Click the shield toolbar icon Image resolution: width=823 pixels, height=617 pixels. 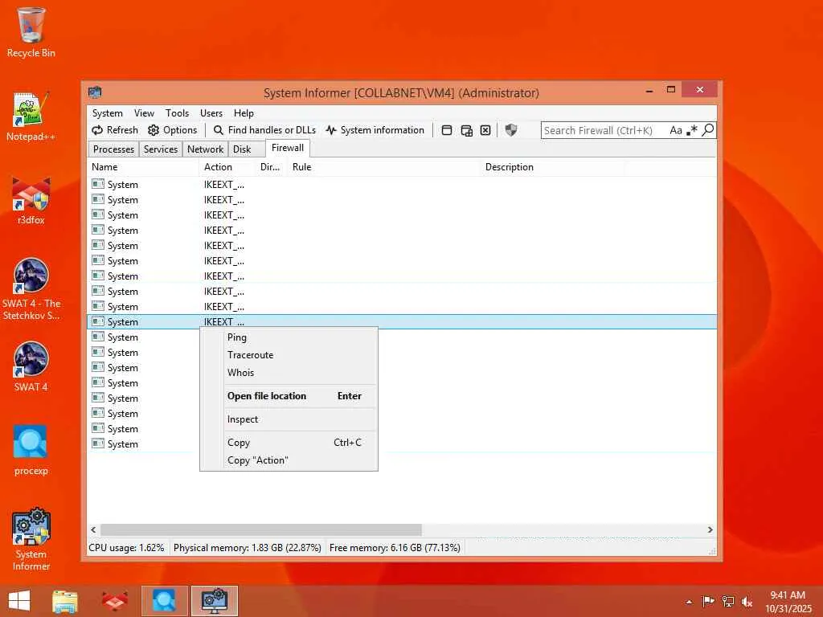[510, 130]
